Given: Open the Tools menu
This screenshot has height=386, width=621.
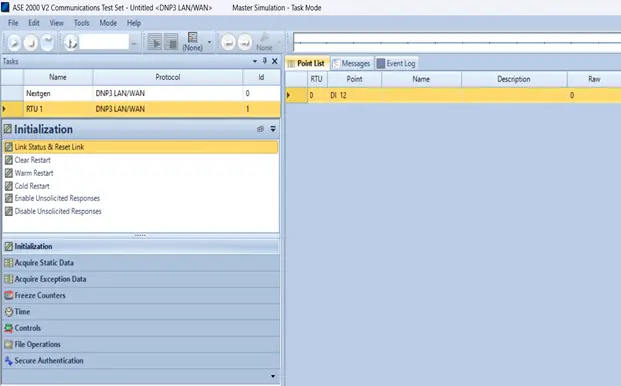Looking at the screenshot, I should coord(81,23).
